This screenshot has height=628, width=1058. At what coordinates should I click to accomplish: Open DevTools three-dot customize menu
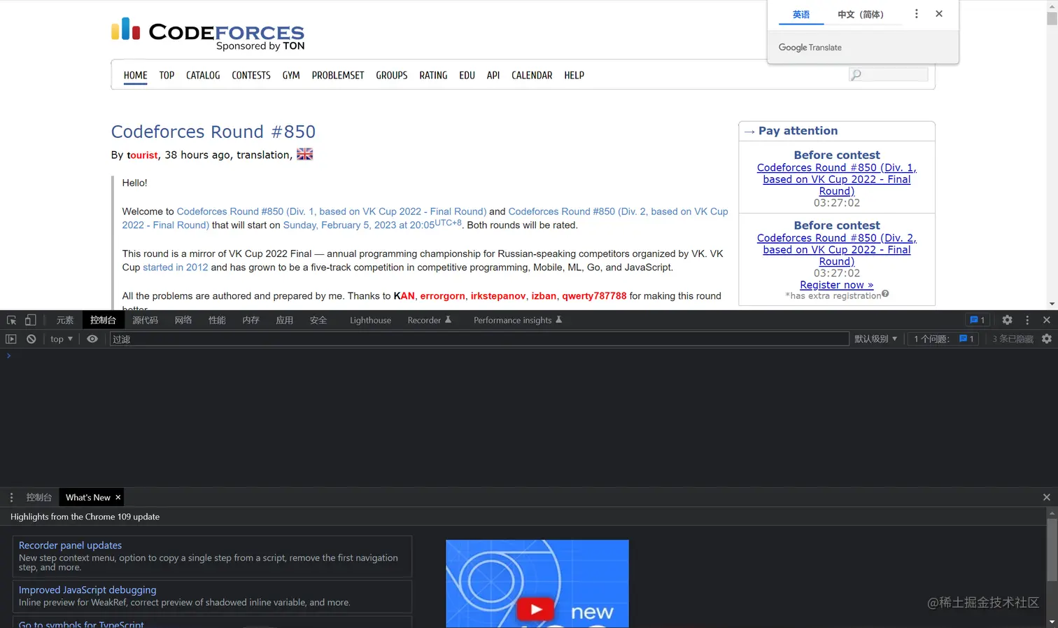1027,320
